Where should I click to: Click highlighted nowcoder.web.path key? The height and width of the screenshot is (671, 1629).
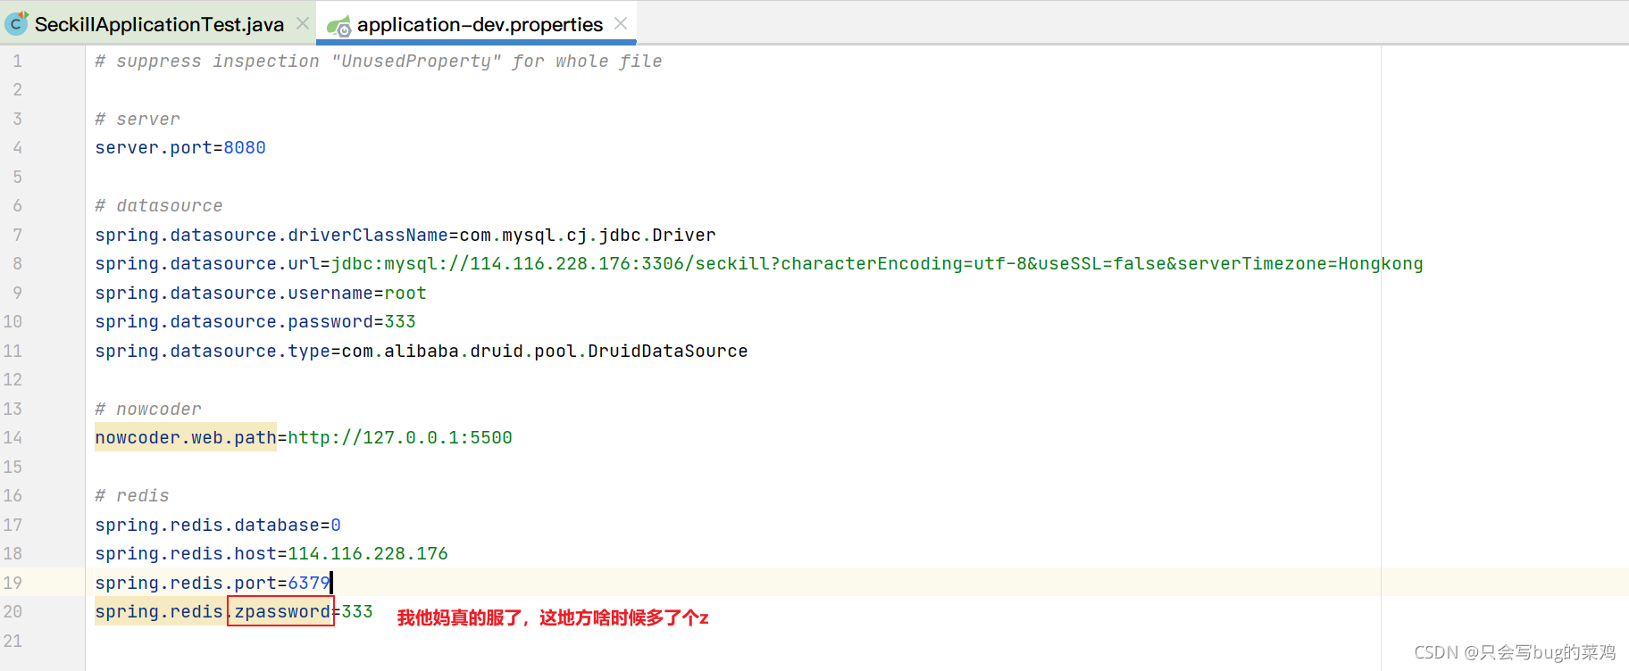click(x=186, y=437)
